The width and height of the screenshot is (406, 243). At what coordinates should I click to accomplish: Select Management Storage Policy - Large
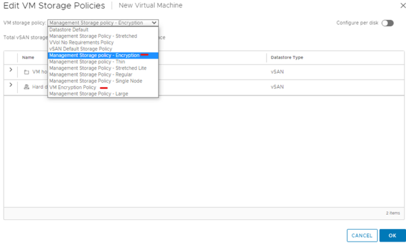pyautogui.click(x=89, y=94)
